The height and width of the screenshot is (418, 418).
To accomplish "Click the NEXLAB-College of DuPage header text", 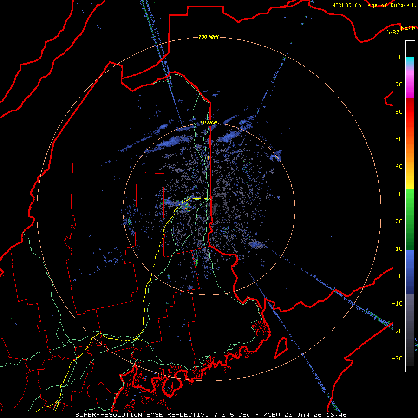I will pos(371,5).
